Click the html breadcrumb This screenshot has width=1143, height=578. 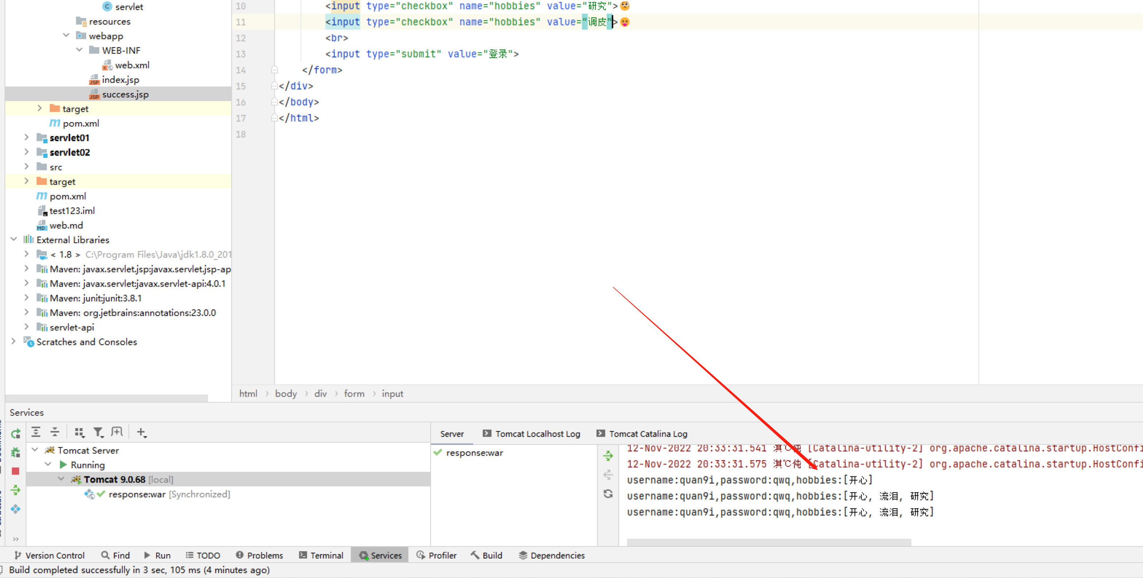tap(248, 394)
